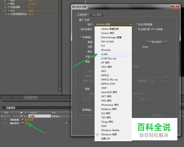Enable the 音频输出 checkbox
Viewport: 184px width, 147px height.
click(80, 110)
